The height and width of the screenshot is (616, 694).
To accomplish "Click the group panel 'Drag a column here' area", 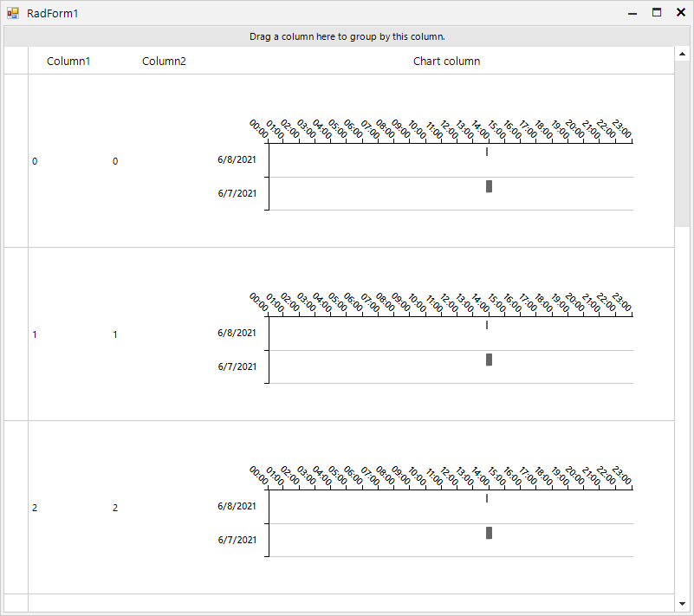I will [347, 36].
